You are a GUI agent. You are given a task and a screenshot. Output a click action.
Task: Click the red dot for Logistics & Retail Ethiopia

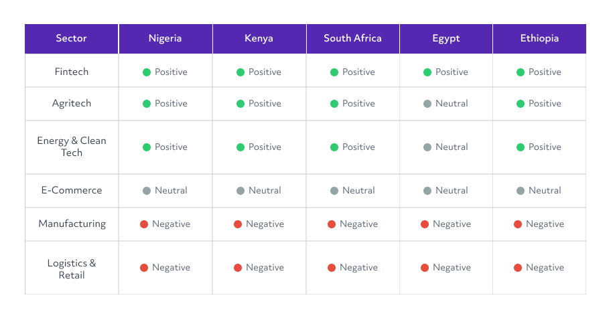tap(517, 268)
